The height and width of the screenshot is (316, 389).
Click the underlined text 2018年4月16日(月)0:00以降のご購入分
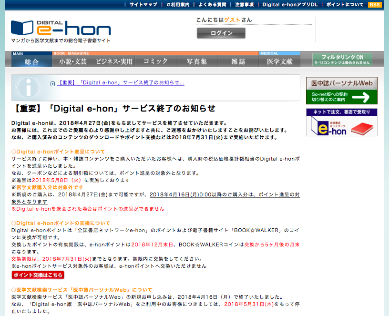point(198,195)
